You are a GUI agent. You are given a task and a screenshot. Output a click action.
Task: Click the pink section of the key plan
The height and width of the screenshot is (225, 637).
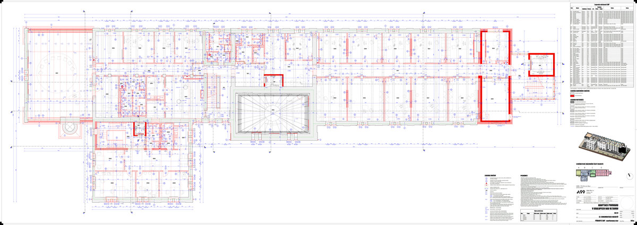[603, 173]
